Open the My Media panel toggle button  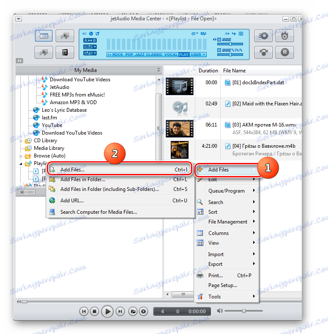[x=44, y=36]
